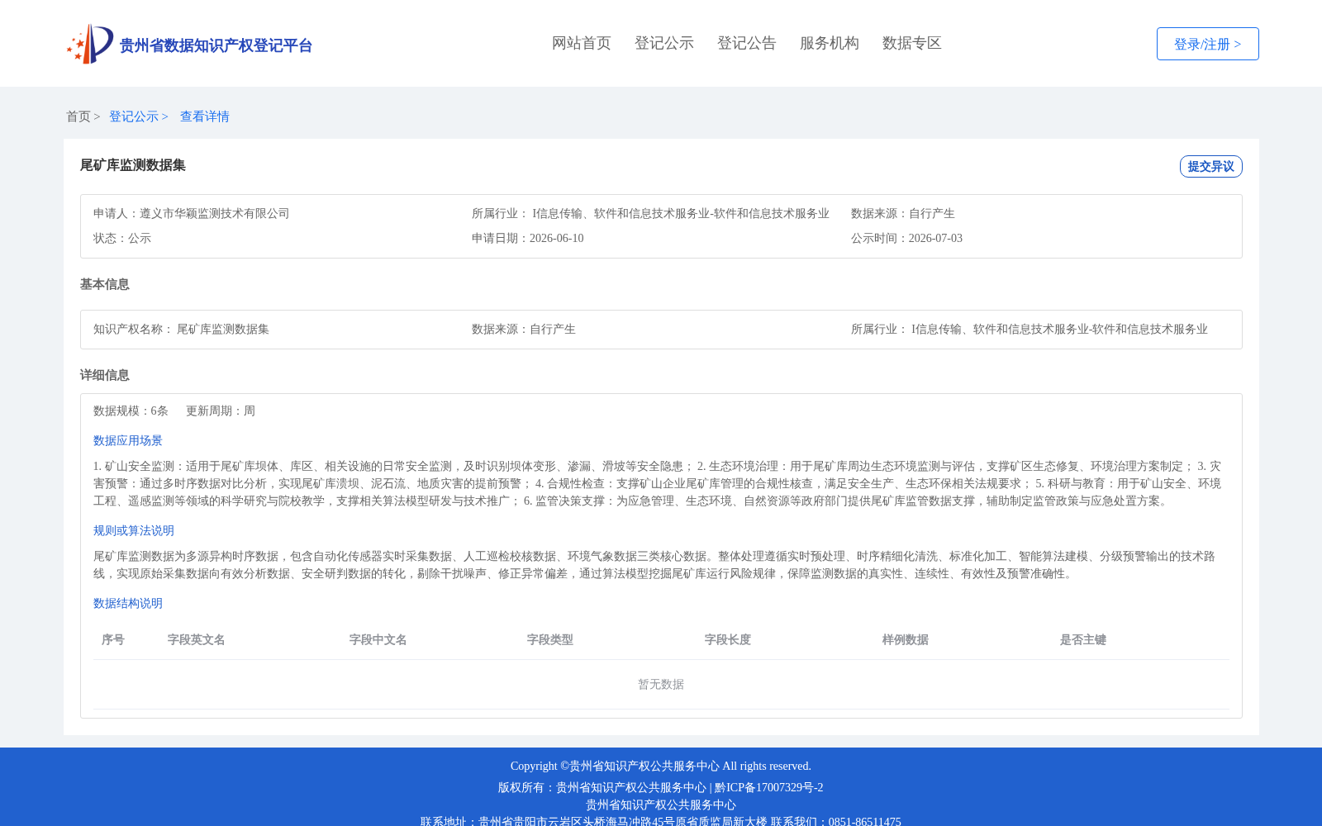The height and width of the screenshot is (826, 1322).
Task: Click 数据来源：自行产生 in top info box
Action: [x=903, y=213]
